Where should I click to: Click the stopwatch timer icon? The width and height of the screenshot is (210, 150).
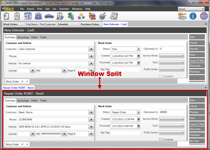(x=103, y=16)
